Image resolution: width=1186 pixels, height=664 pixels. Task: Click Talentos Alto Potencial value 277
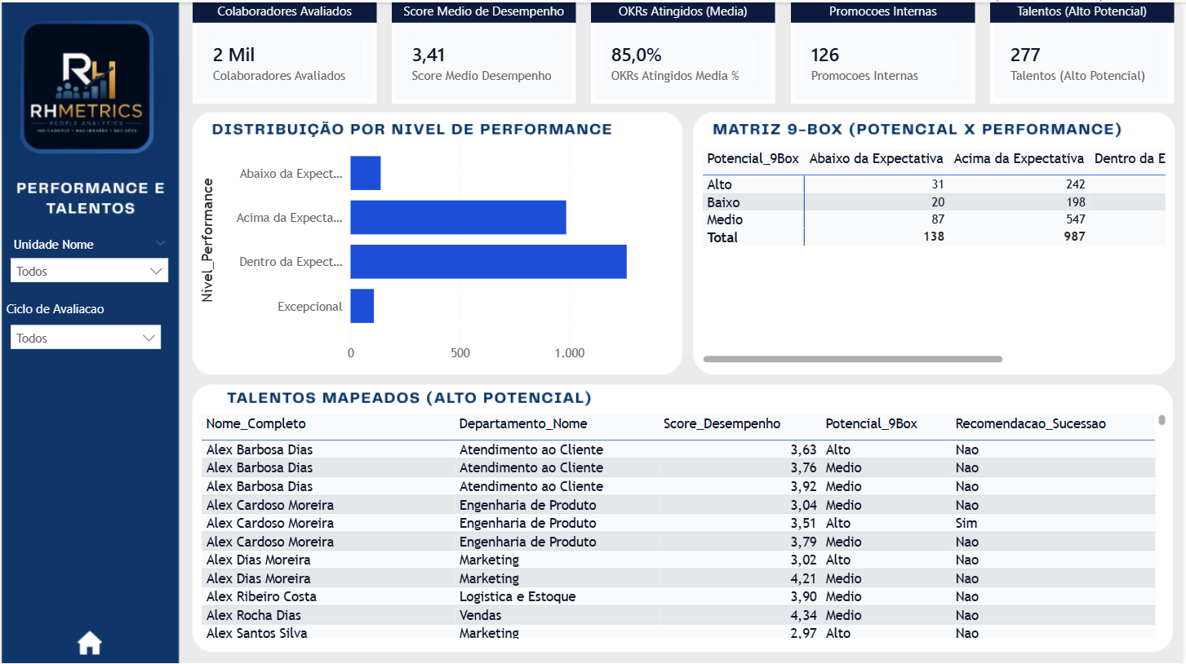pos(1024,55)
